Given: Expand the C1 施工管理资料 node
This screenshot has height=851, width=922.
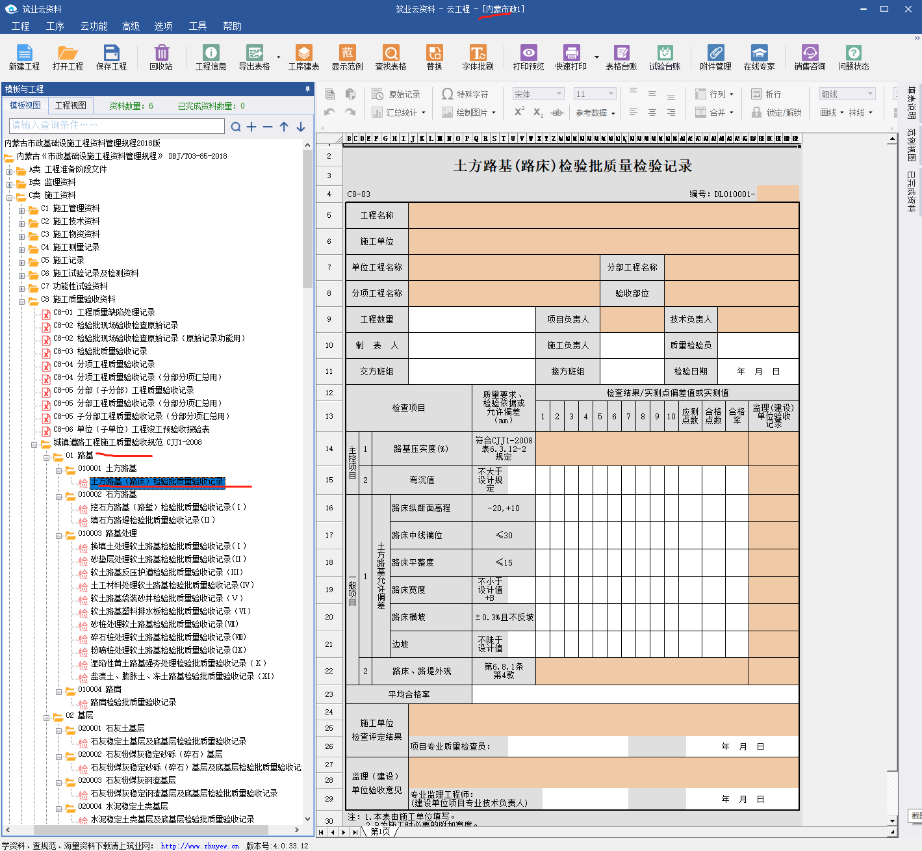Looking at the screenshot, I should (x=22, y=210).
